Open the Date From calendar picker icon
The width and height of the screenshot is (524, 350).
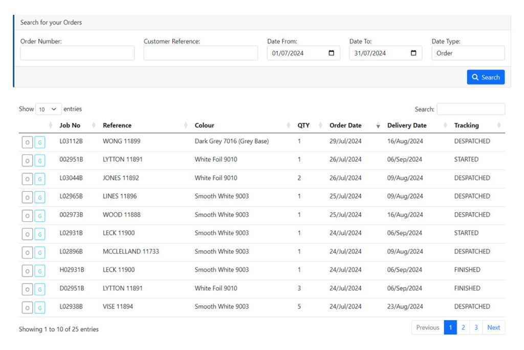coord(331,53)
